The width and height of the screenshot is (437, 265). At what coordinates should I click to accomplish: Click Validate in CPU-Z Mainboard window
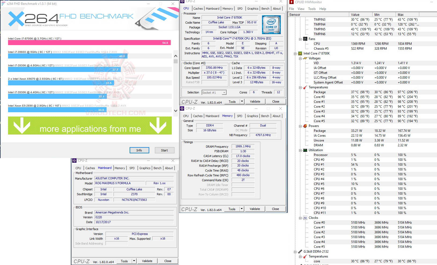(147, 261)
